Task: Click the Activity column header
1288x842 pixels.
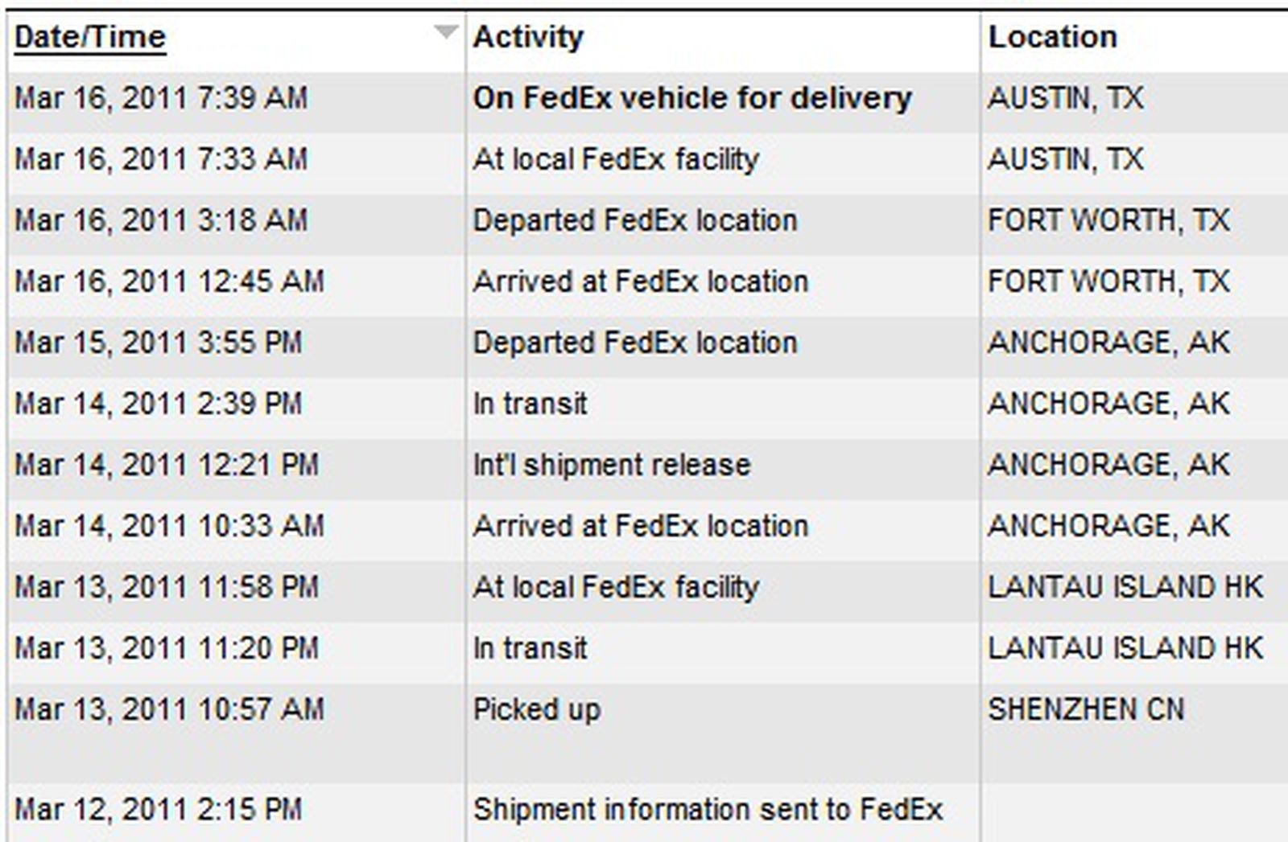Action: coord(527,35)
